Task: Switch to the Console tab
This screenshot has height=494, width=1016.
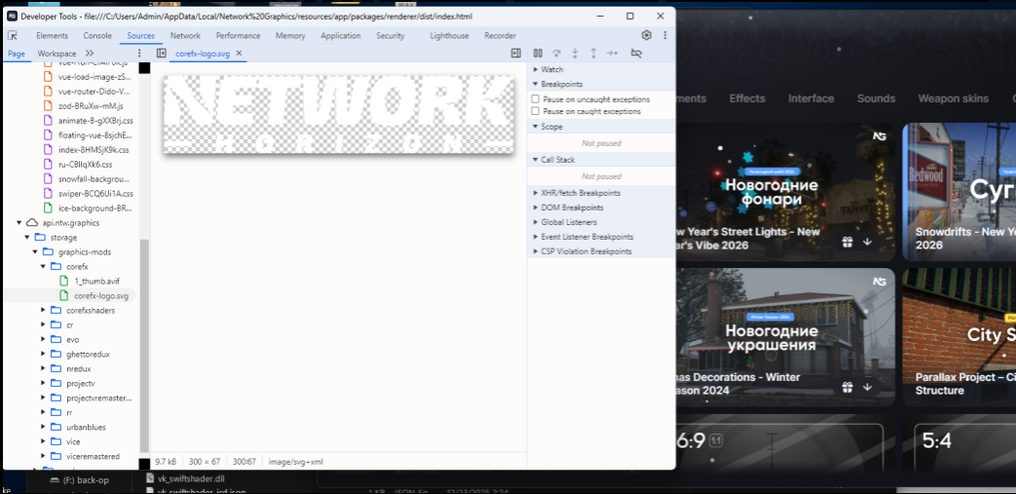Action: 97,36
